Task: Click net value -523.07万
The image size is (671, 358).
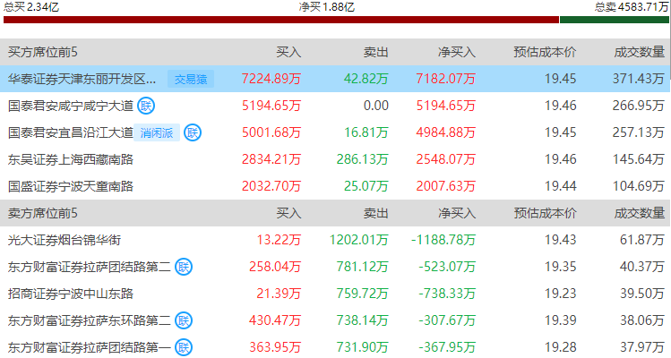Action: 447,267
